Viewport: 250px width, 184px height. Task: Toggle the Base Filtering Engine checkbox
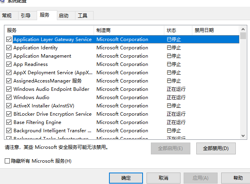tap(9, 122)
